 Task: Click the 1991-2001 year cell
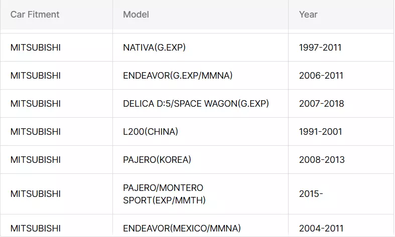pos(320,132)
